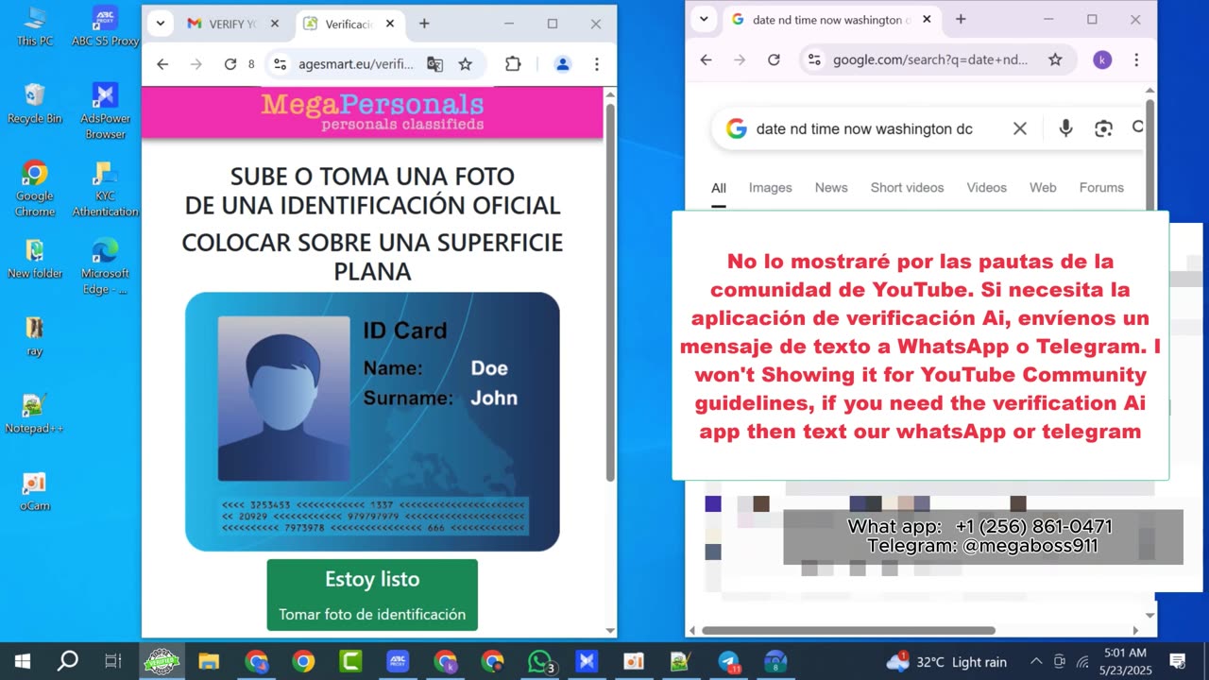Open the New folder desktop icon
Viewport: 1209px width, 680px height.
tap(35, 258)
